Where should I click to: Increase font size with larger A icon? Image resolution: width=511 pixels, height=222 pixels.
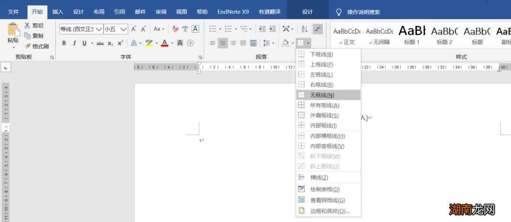133,29
